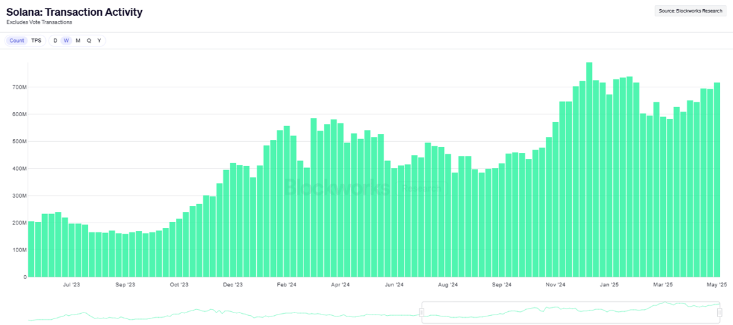Click the first bar at the chart's left edge

pos(31,249)
